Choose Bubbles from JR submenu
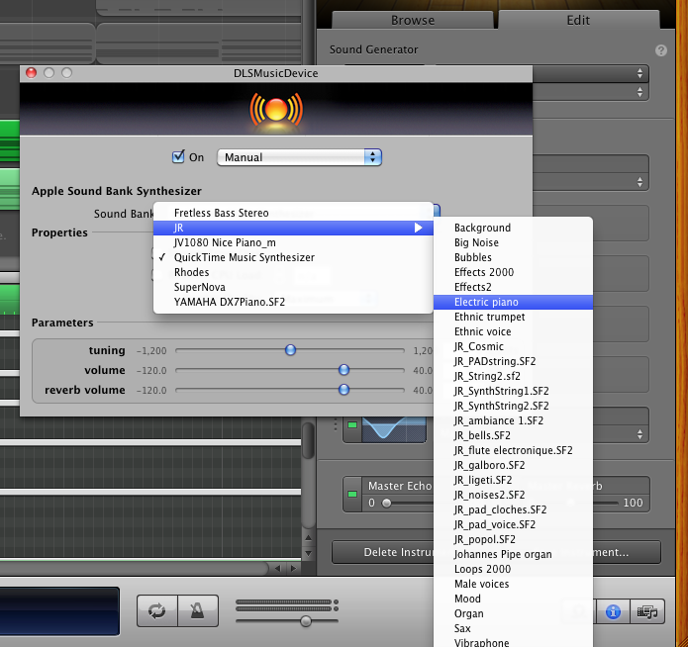 point(513,257)
